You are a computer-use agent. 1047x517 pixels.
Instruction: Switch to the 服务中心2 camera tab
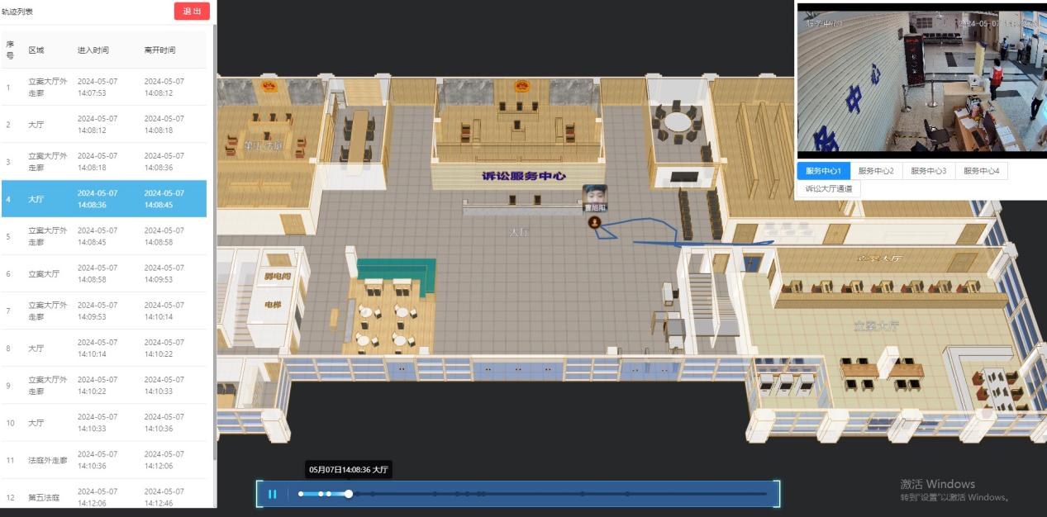coord(876,171)
